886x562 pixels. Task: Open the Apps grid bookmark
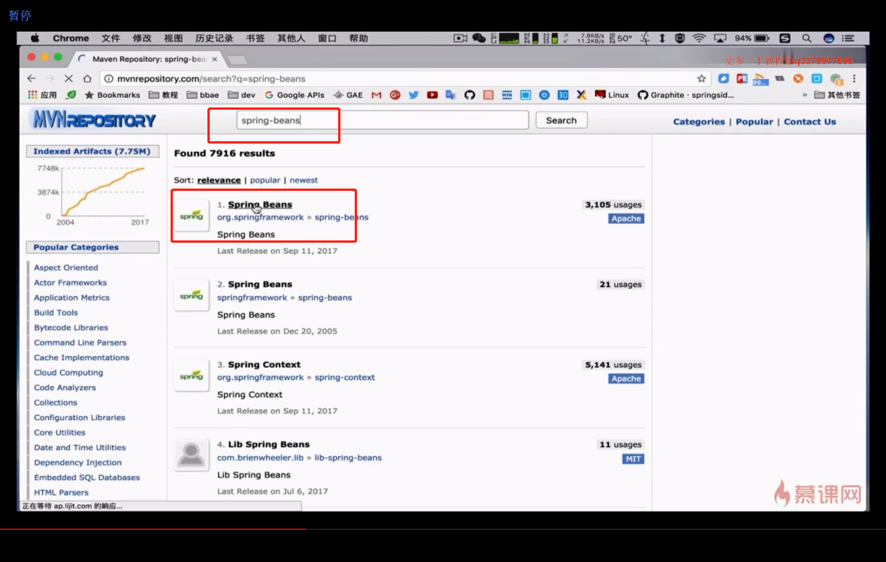(x=42, y=95)
